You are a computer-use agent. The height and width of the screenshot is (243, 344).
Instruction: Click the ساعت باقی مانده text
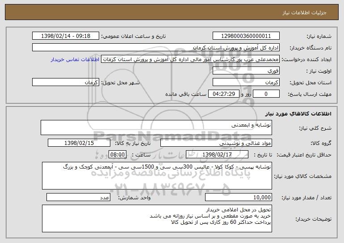(185, 94)
